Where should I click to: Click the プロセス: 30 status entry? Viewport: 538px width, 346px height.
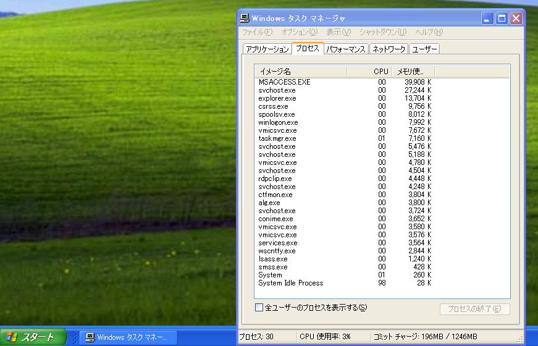click(x=267, y=337)
